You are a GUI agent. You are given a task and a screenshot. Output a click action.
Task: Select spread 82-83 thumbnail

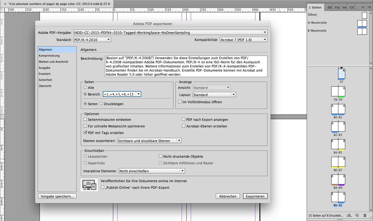pos(338,127)
